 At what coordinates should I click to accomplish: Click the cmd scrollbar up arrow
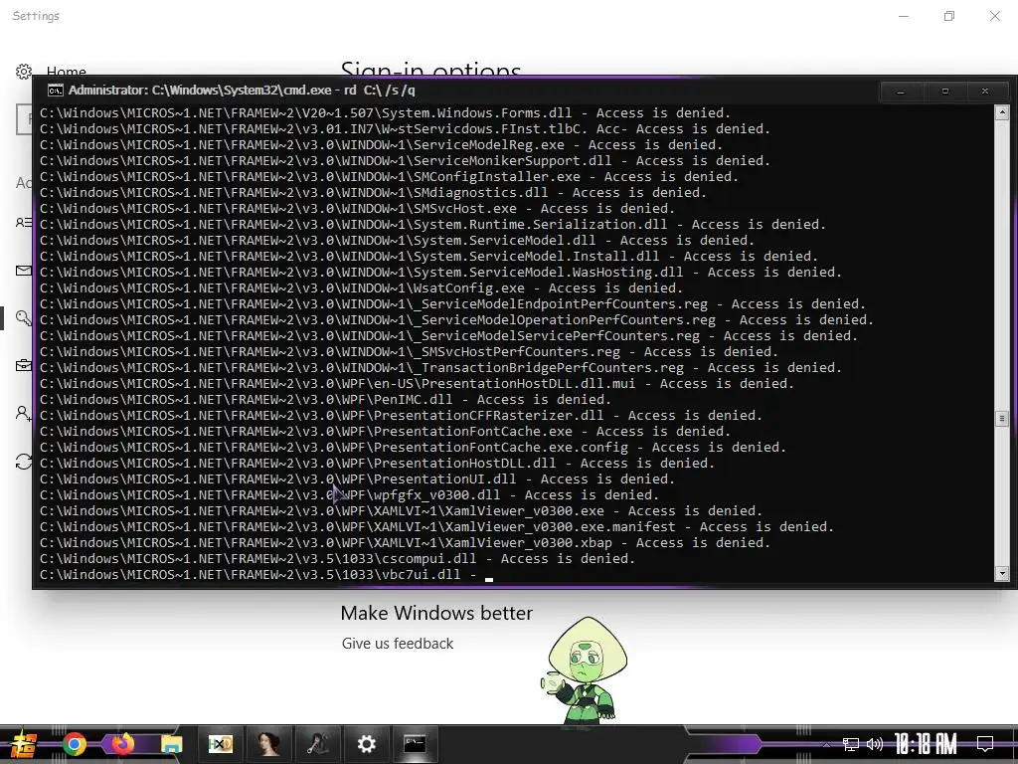point(1002,112)
